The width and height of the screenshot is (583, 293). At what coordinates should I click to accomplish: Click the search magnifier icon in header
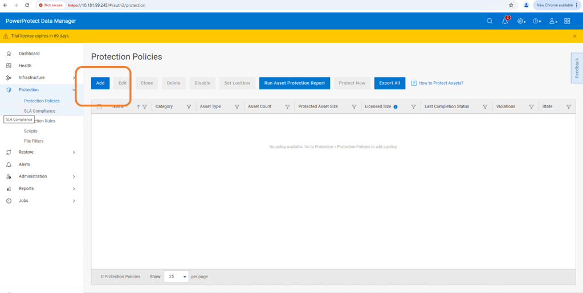pos(490,21)
